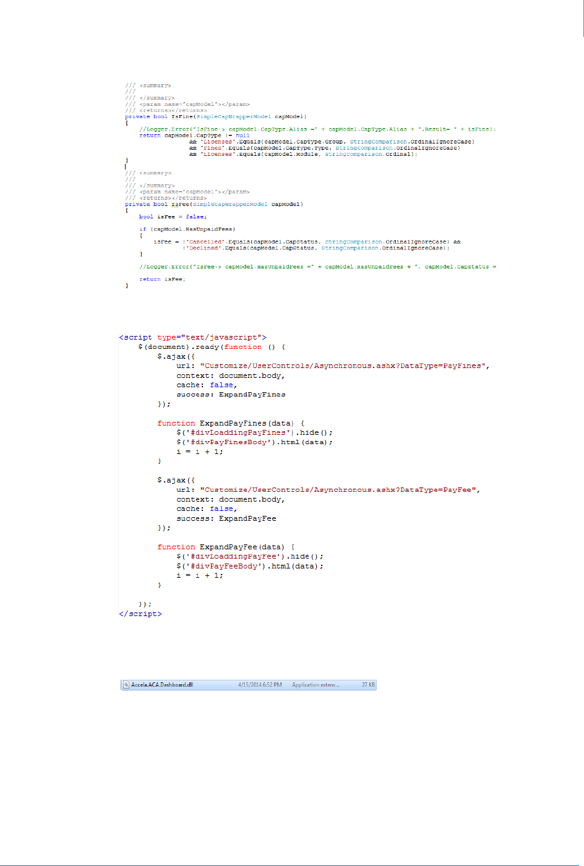The width and height of the screenshot is (584, 866).
Task: Click the $('#divPayFinesBody').html(data); line
Action: [x=254, y=442]
